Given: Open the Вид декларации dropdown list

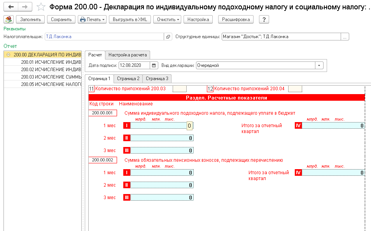Looking at the screenshot, I should [319, 65].
